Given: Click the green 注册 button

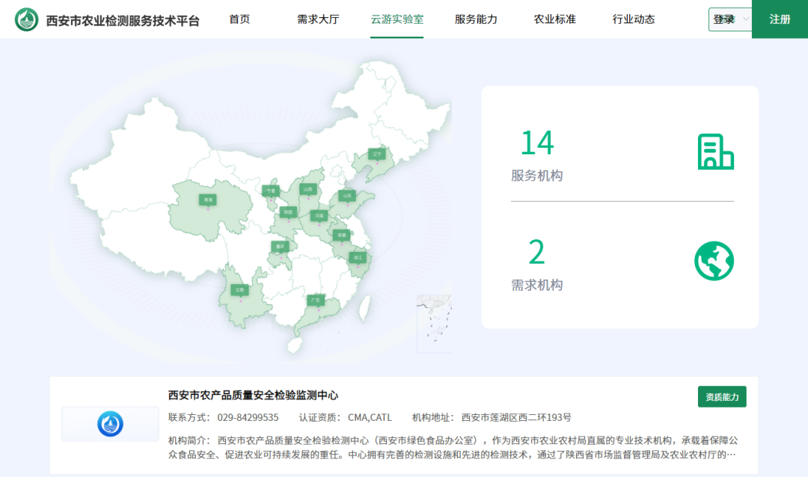Looking at the screenshot, I should [780, 19].
